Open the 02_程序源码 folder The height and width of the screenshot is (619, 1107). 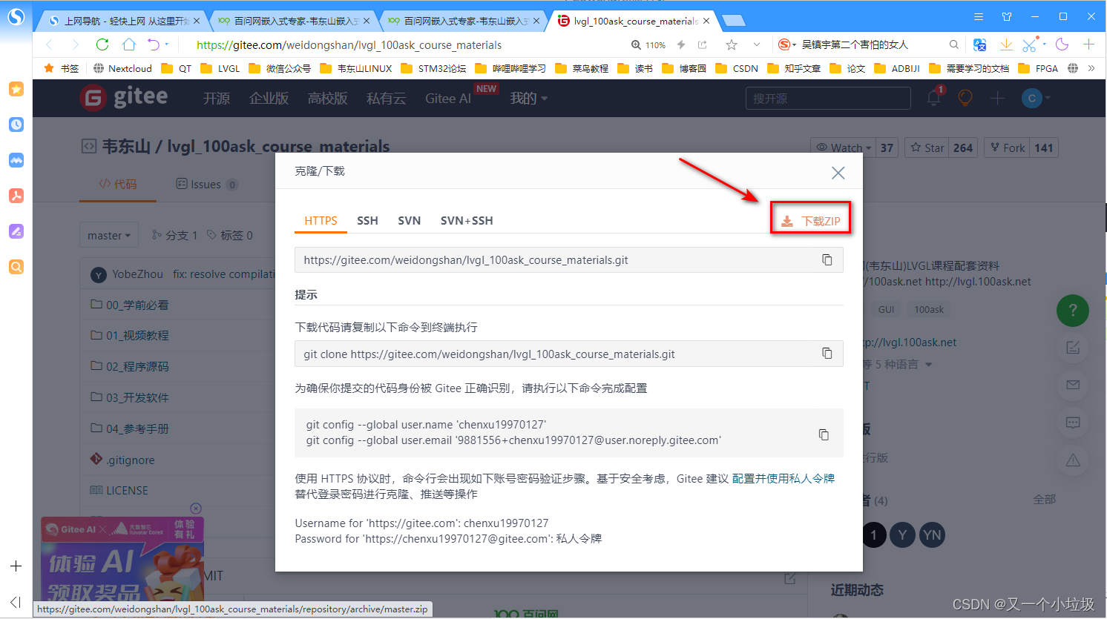(x=137, y=366)
